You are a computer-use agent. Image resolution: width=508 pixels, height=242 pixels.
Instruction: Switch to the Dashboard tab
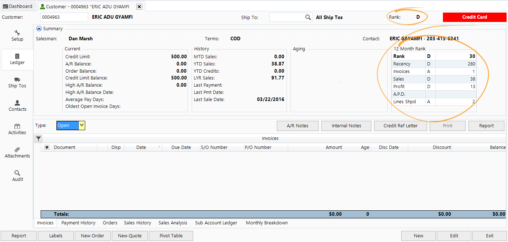[18, 6]
